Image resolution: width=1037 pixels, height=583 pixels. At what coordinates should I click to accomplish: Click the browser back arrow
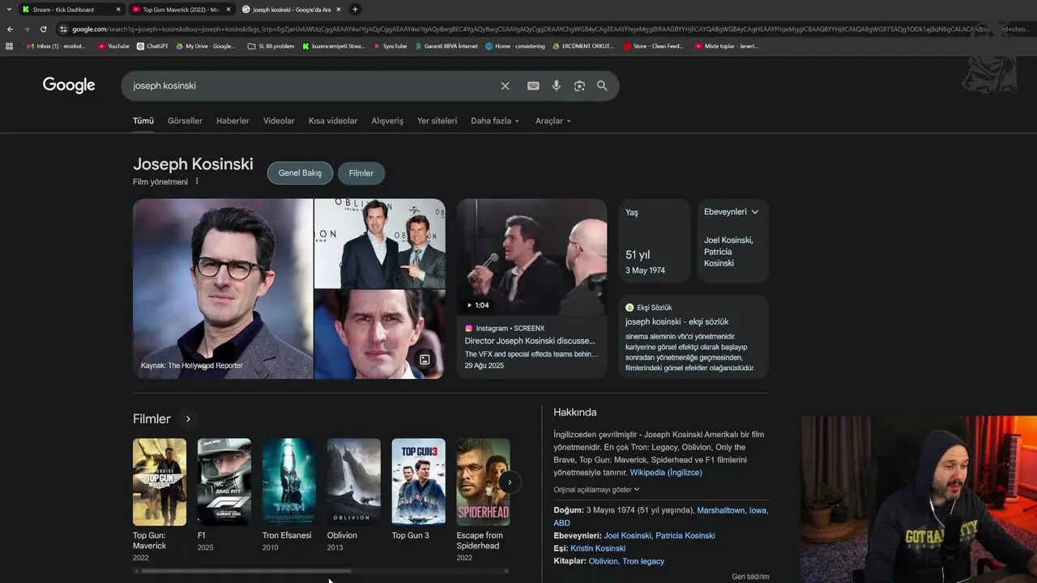pos(10,29)
